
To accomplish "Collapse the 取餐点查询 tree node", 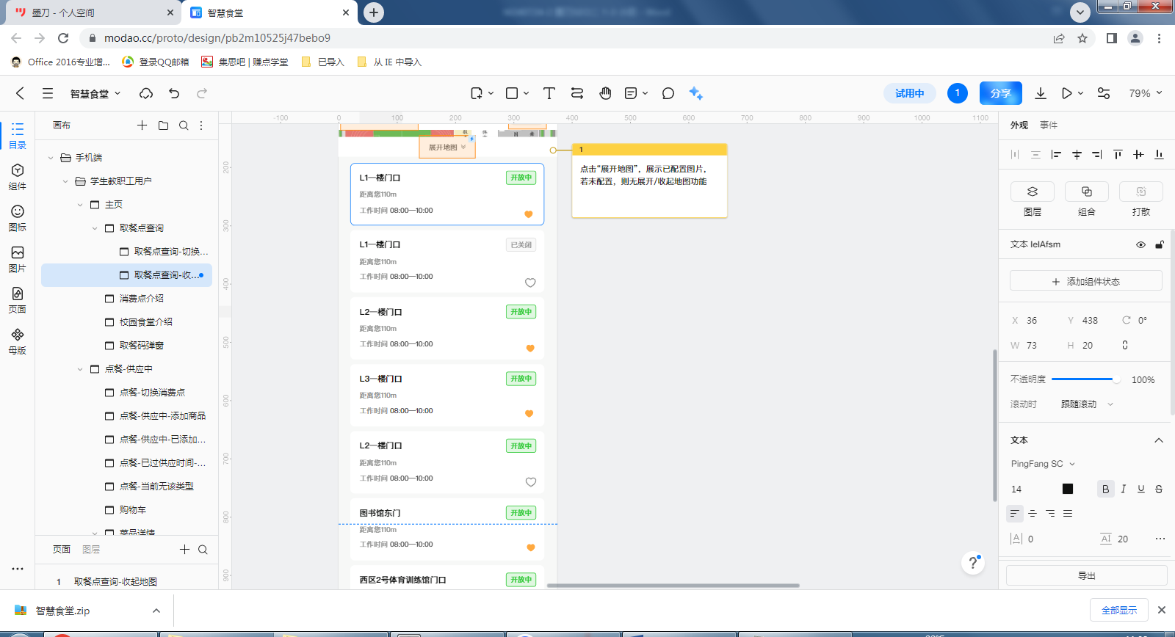I will pyautogui.click(x=95, y=228).
